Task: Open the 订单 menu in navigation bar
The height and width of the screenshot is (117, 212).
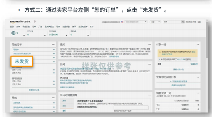Action: [34, 27]
